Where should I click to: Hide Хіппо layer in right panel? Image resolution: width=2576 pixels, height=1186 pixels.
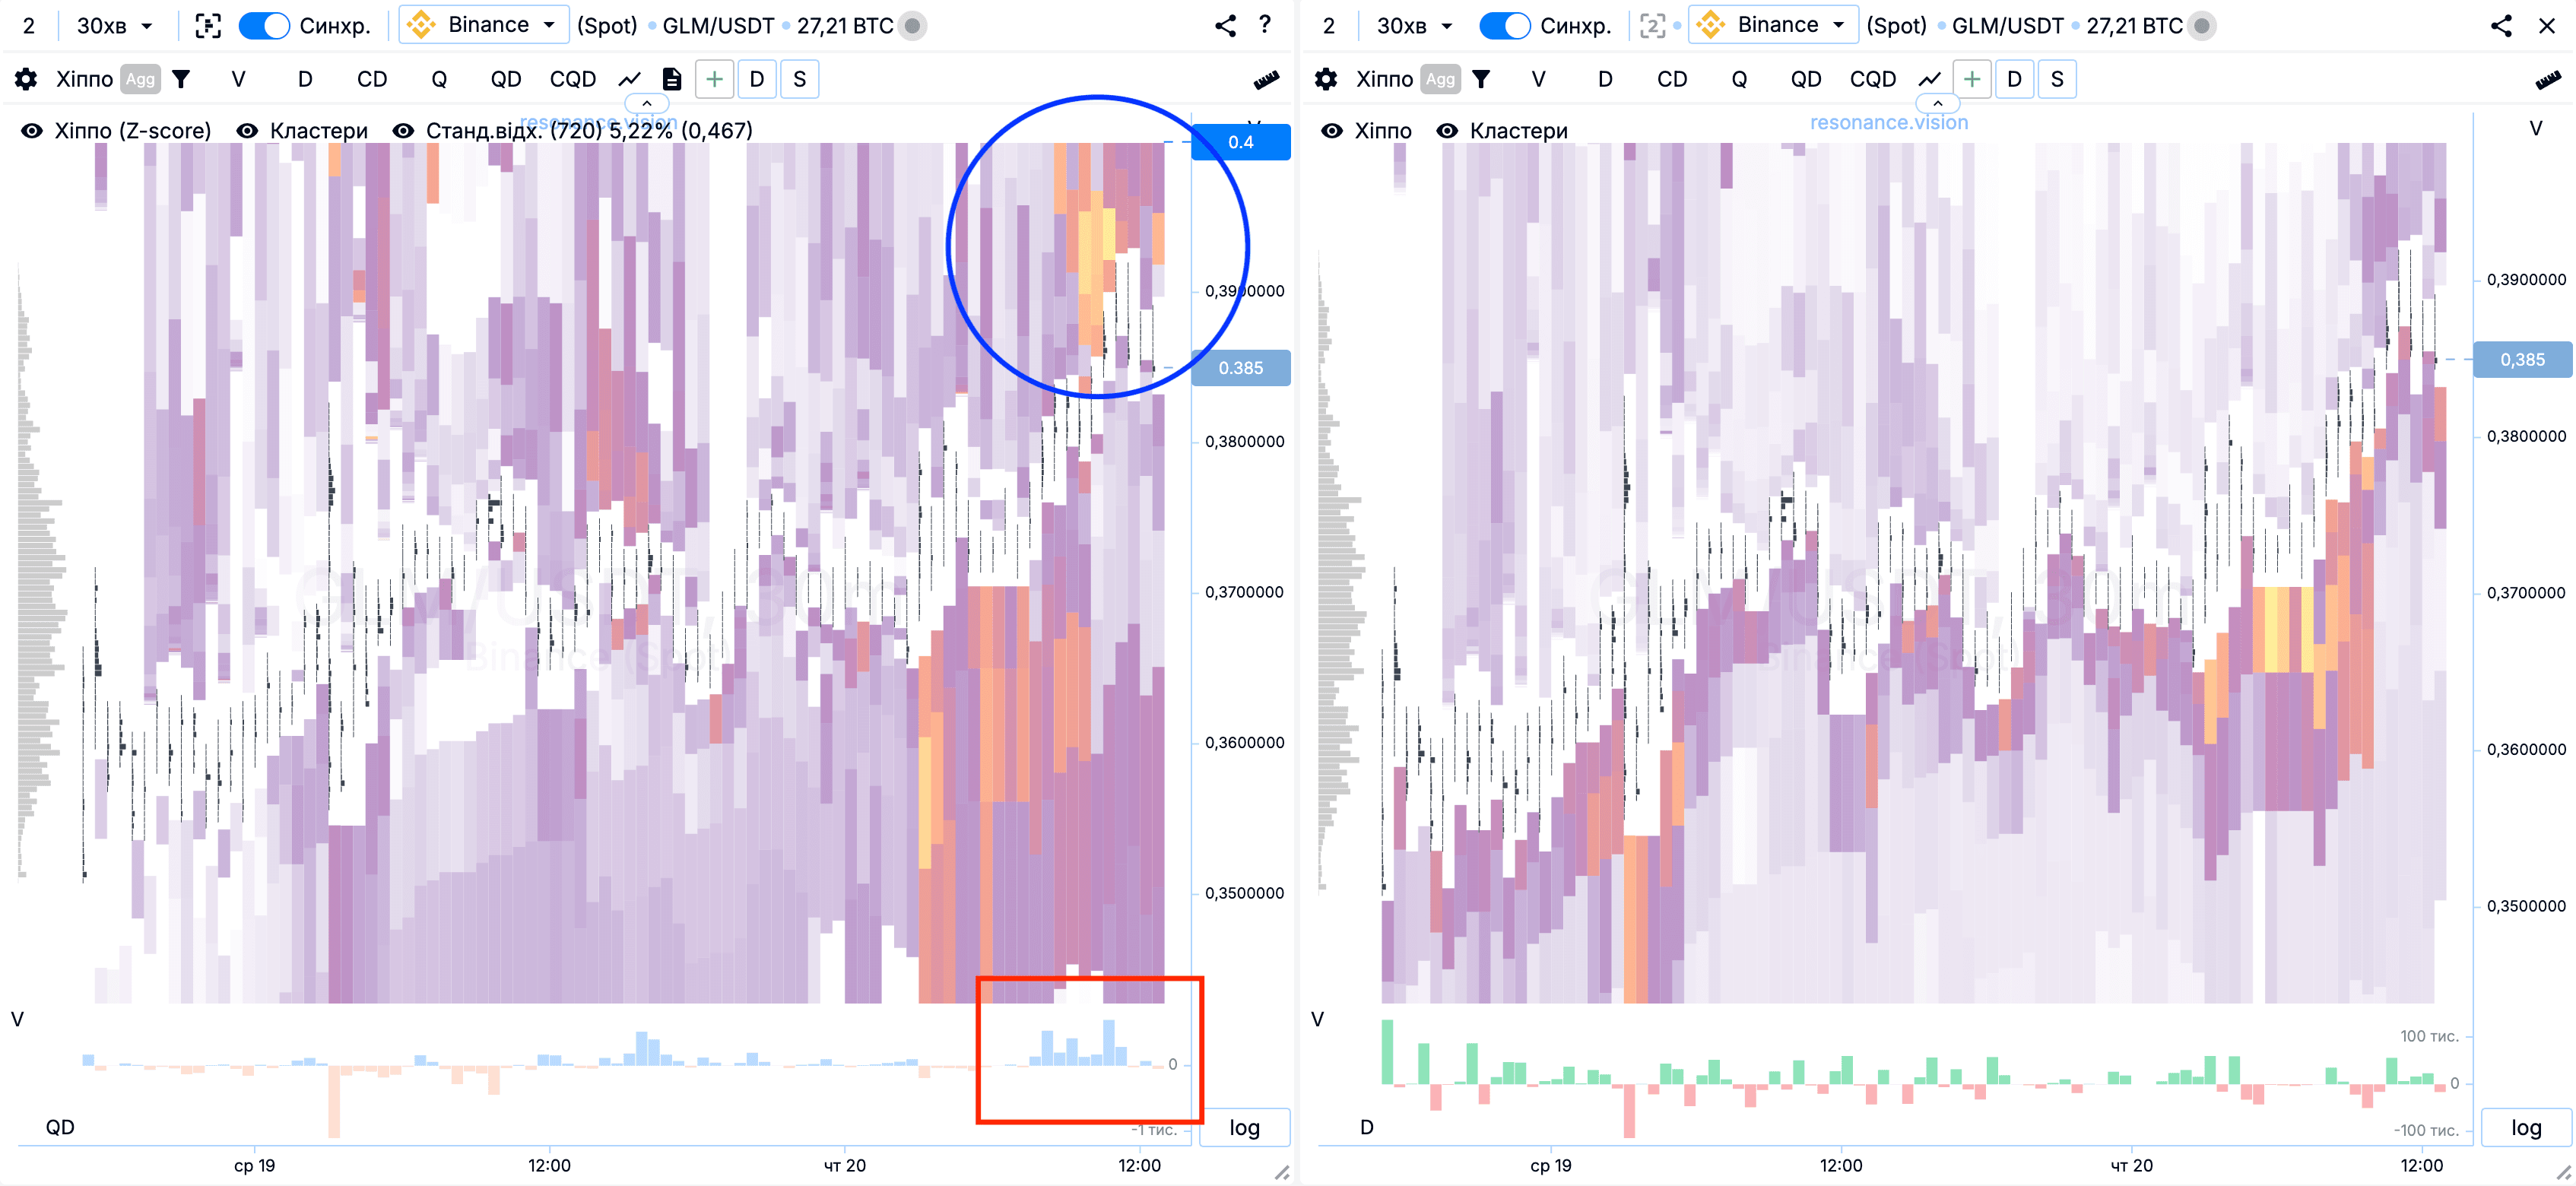coord(1332,131)
